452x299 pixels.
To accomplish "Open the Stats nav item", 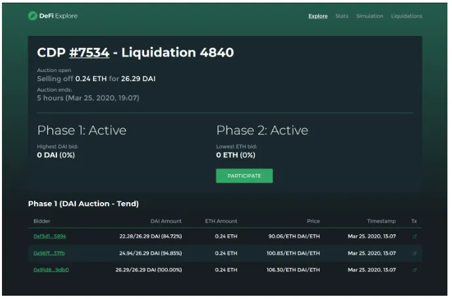I will pyautogui.click(x=341, y=16).
